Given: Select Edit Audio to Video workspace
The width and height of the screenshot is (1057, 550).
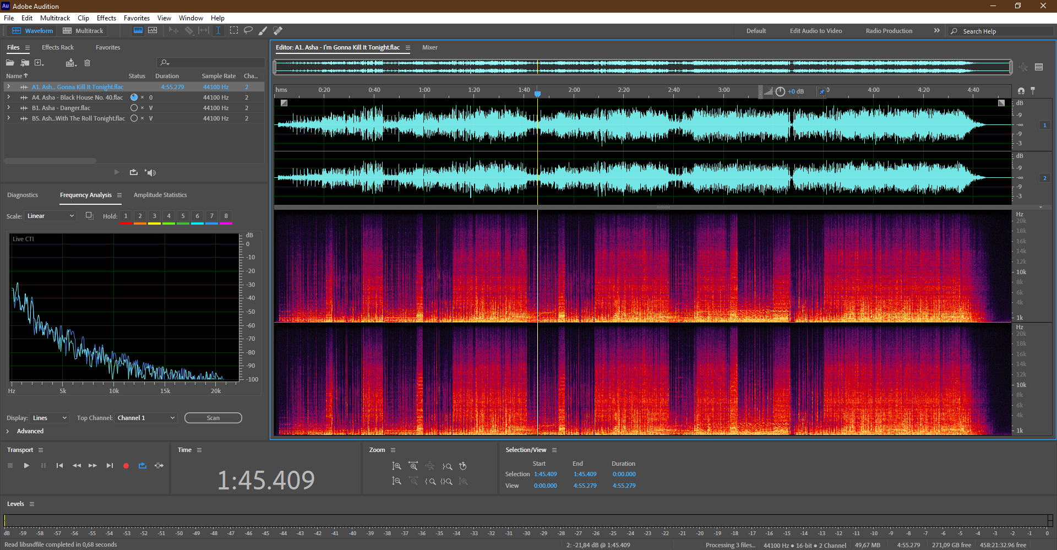Looking at the screenshot, I should coord(816,31).
